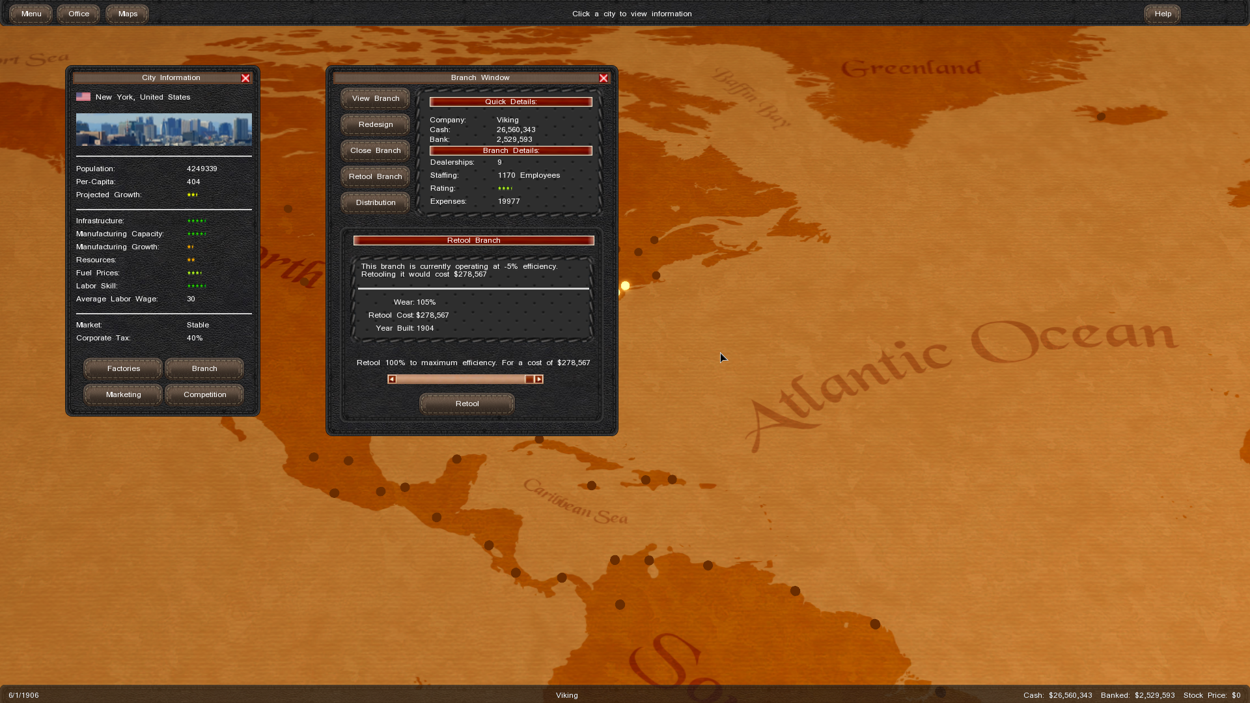Open the Help button
This screenshot has width=1250, height=703.
[x=1163, y=14]
